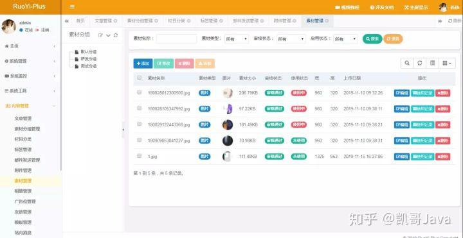Image resolution: width=463 pixels, height=238 pixels.
Task: Close the 标签管理 tab via its close icon
Action: coord(221,21)
